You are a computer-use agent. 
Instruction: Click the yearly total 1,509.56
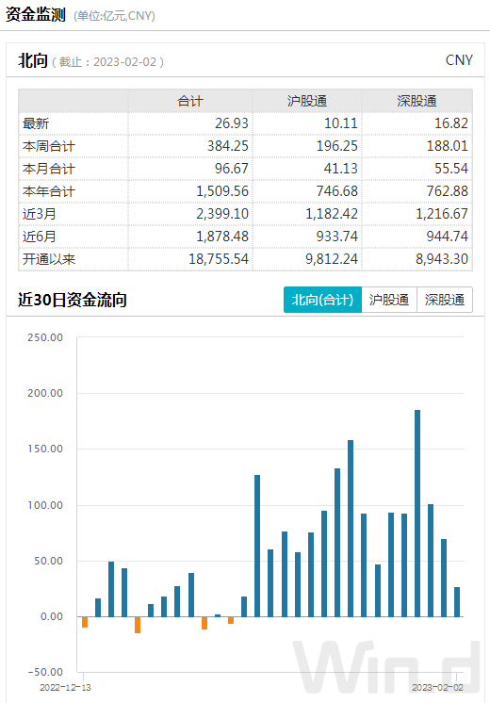click(222, 191)
